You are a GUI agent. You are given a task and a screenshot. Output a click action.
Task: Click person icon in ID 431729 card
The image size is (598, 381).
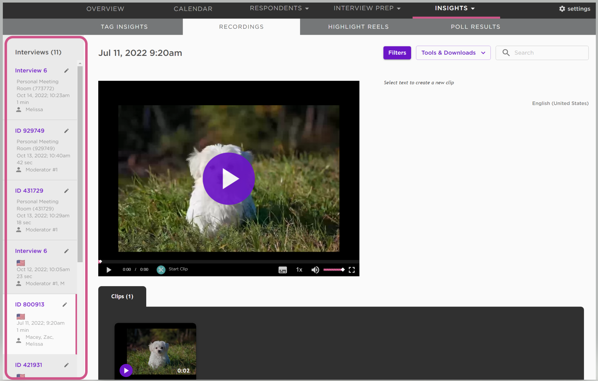point(19,230)
